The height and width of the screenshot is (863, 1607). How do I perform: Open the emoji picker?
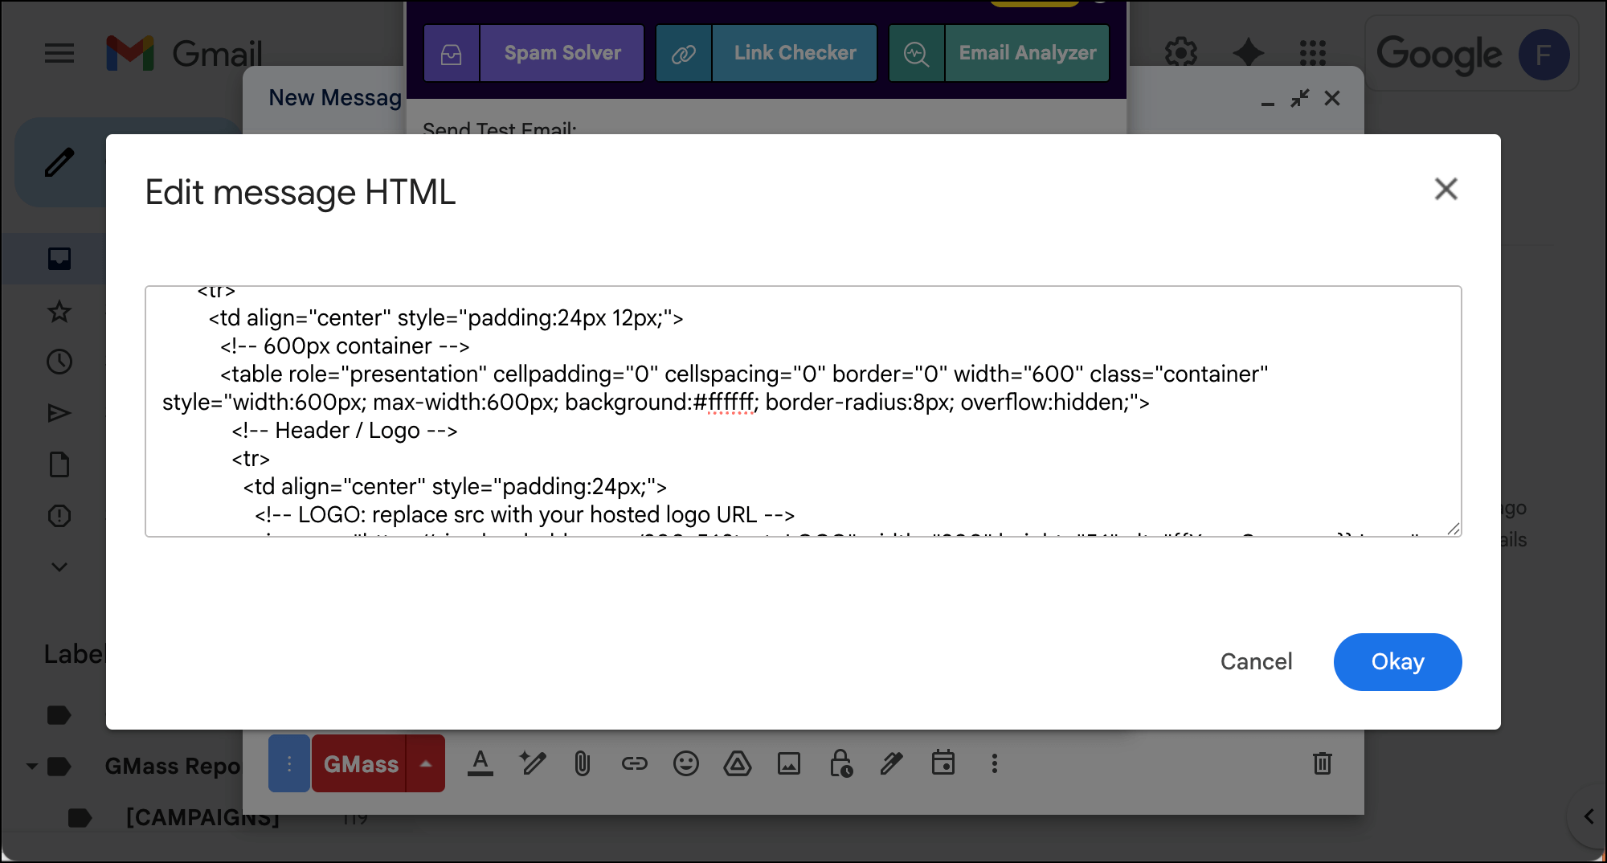[685, 763]
